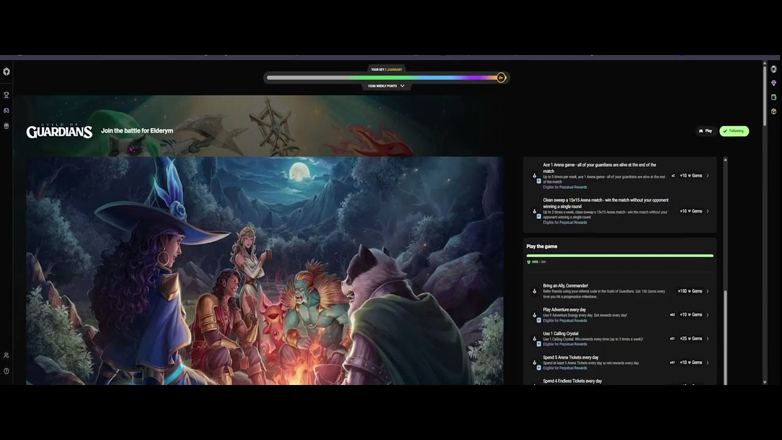Click the people/community icon at sidebar bottom
This screenshot has width=782, height=440.
pos(6,355)
